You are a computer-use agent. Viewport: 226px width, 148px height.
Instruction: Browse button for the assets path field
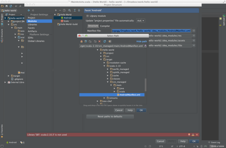click(x=194, y=41)
